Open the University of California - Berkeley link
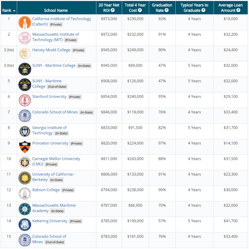 point(54,177)
